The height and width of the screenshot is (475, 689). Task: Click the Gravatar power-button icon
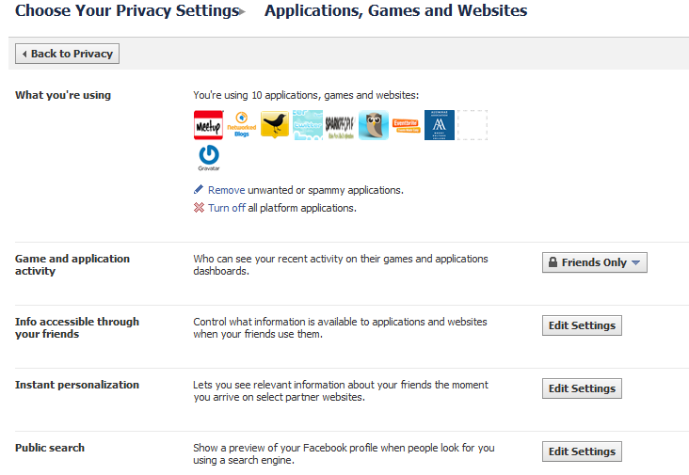click(208, 157)
